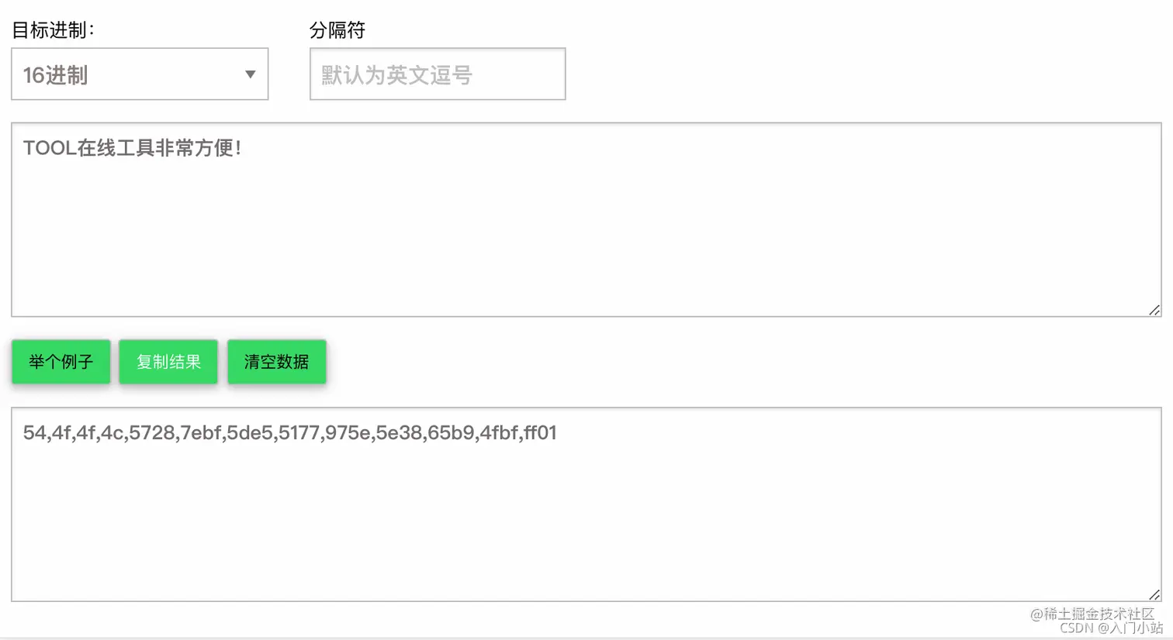The height and width of the screenshot is (640, 1173).
Task: Click the ff01 value at the output's end
Action: click(x=541, y=432)
